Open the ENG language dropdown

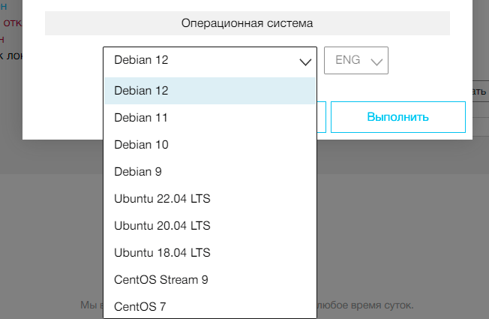pos(355,61)
